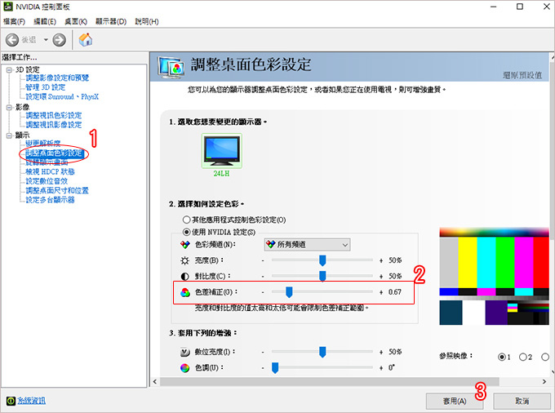Image resolution: width=555 pixels, height=413 pixels.
Task: Open the 系統資訊 link
Action: pyautogui.click(x=32, y=401)
